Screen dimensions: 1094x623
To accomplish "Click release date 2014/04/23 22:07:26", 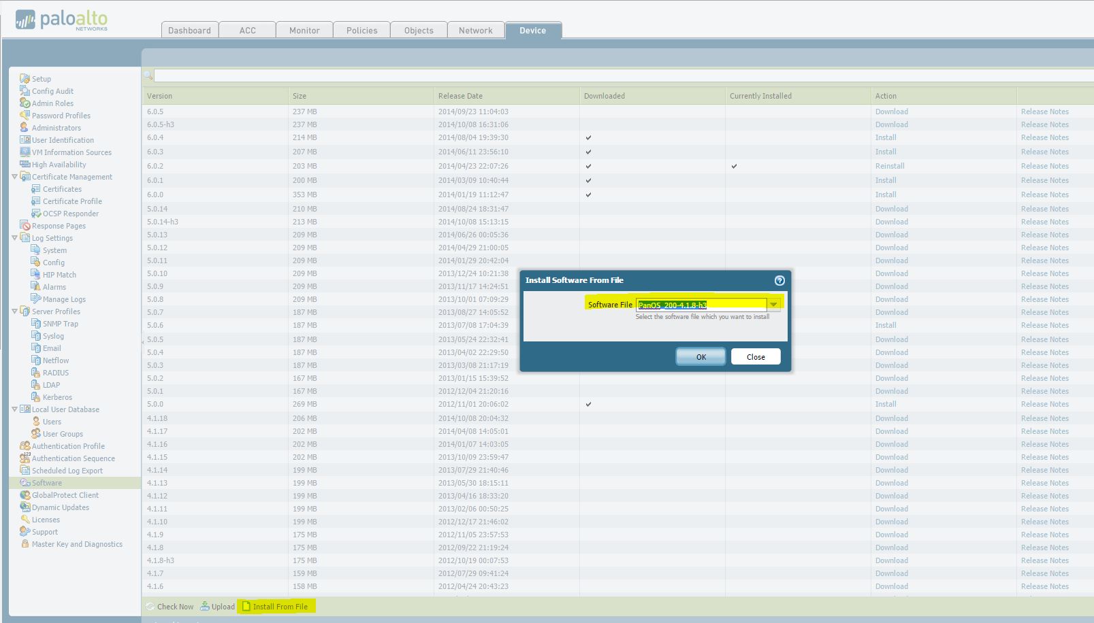I will click(x=473, y=166).
